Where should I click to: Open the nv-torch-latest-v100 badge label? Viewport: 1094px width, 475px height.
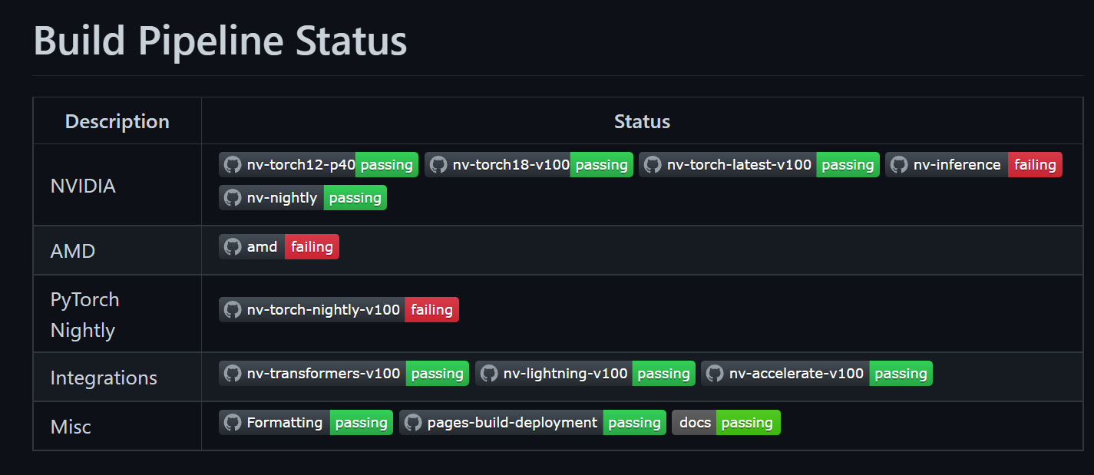coord(739,165)
